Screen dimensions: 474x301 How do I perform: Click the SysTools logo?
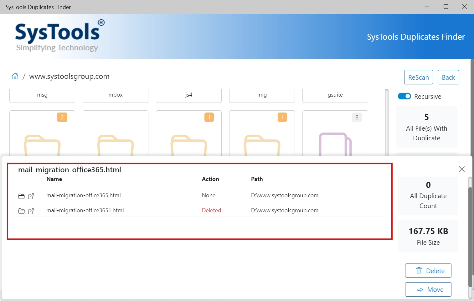60,36
